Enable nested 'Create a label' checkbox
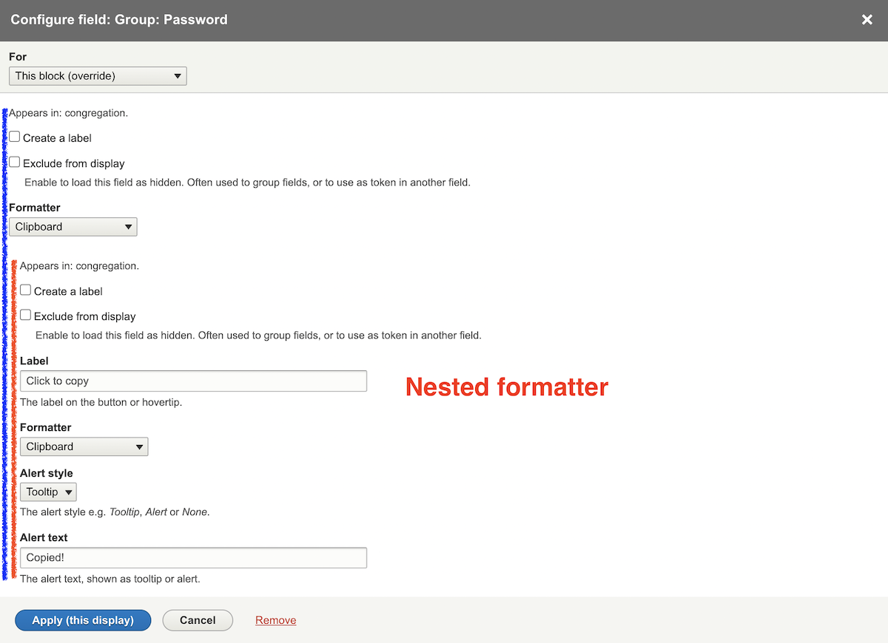The height and width of the screenshot is (643, 888). click(x=26, y=290)
